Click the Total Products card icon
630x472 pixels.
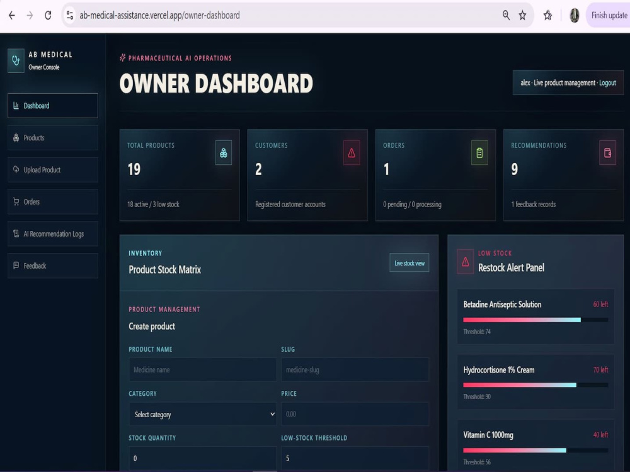coord(224,152)
